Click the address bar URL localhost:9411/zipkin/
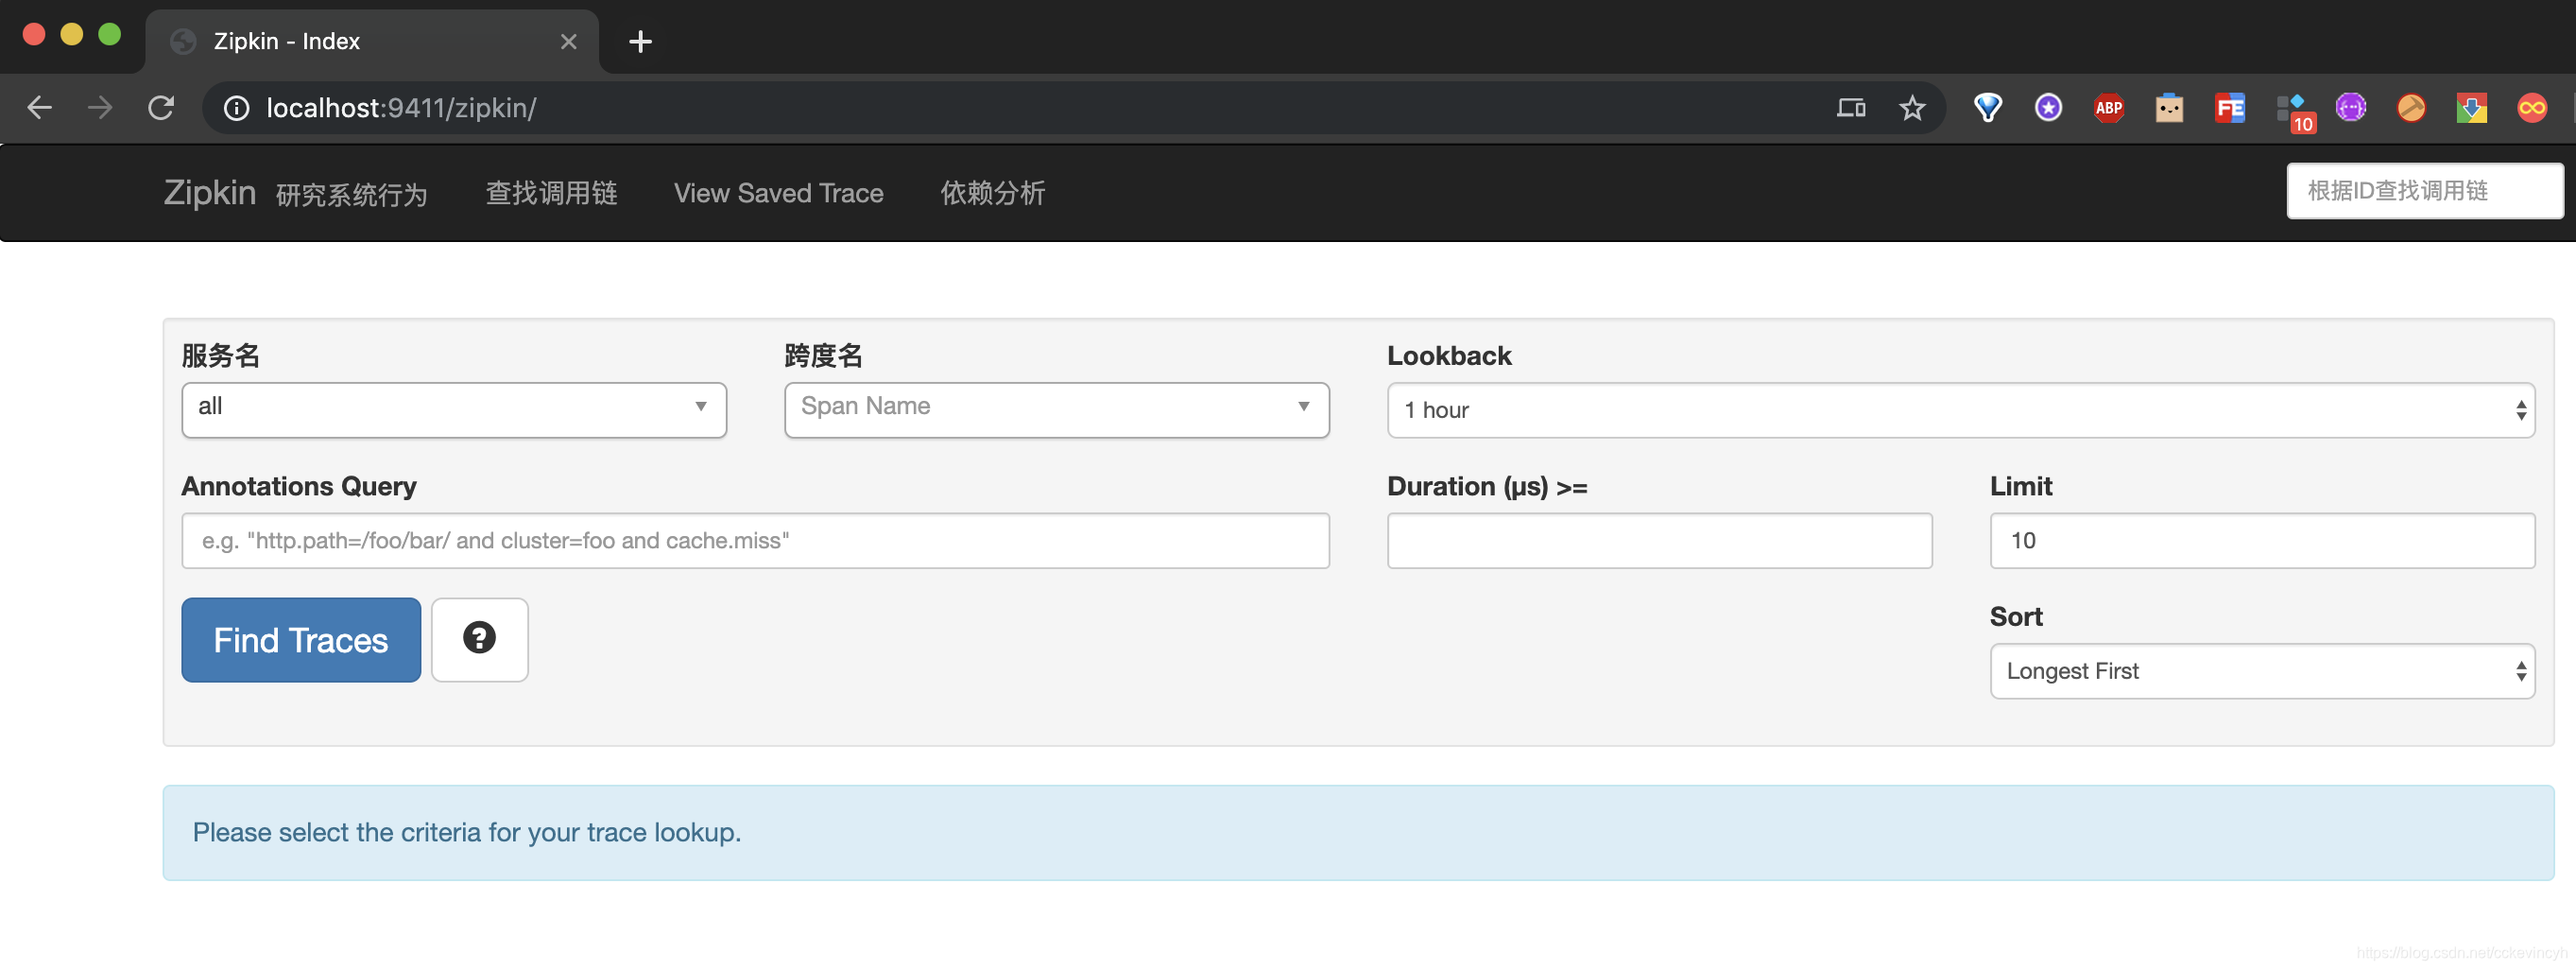The height and width of the screenshot is (970, 2576). [401, 108]
